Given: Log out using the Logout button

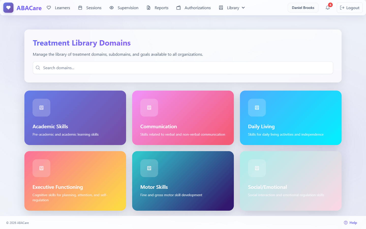Looking at the screenshot, I should tap(350, 8).
